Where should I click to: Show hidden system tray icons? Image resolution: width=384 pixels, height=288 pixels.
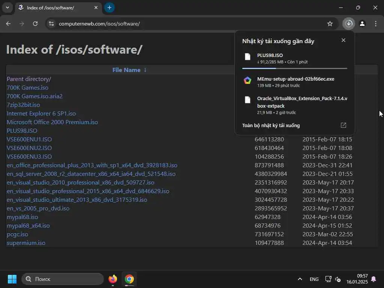point(300,279)
